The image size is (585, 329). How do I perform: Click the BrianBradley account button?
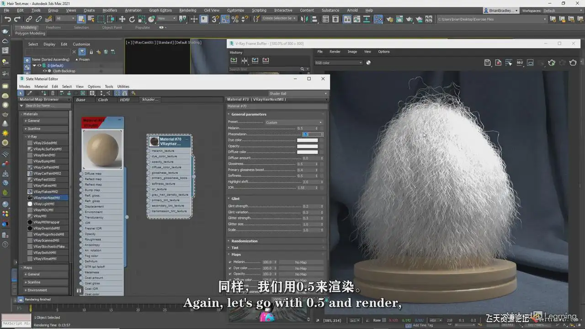click(x=501, y=11)
